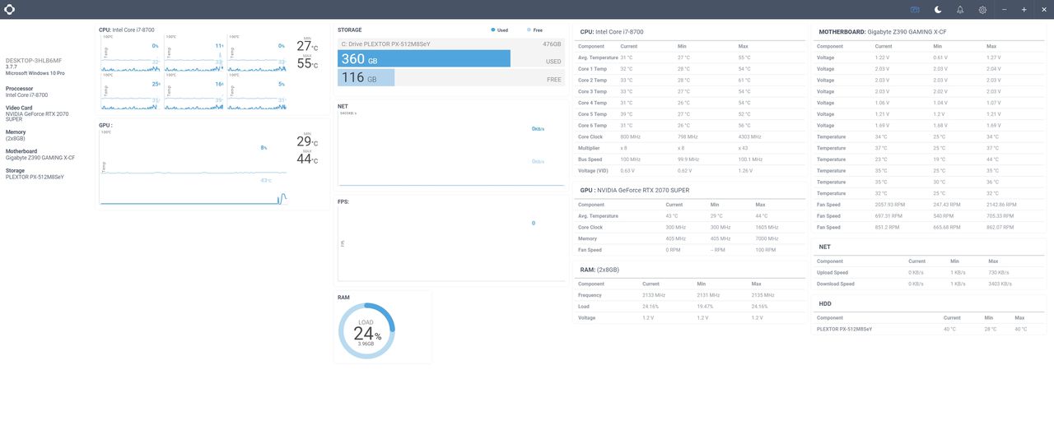Select the Multiplier row in CPU table
Image resolution: width=1054 pixels, height=425 pixels.
[x=689, y=148]
